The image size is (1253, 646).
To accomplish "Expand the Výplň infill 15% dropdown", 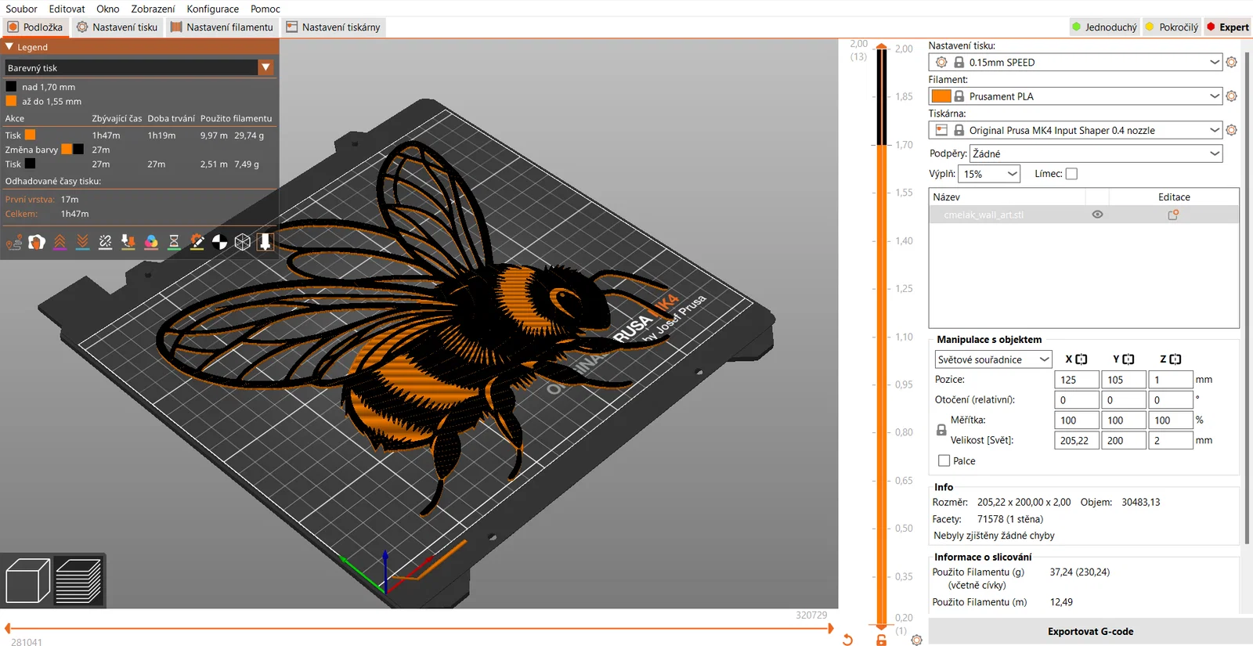I will point(989,174).
